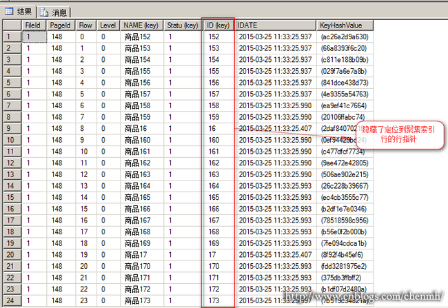448x308 pixels.
Task: Select row header number 24
Action: click(x=12, y=300)
